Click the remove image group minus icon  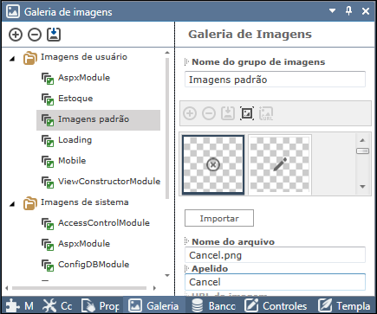(35, 35)
